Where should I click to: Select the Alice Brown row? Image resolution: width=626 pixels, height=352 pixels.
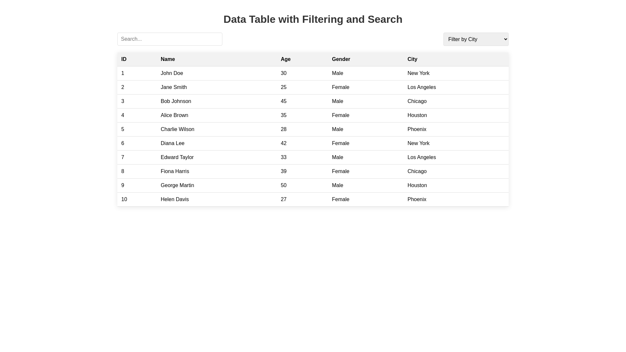pos(174,115)
